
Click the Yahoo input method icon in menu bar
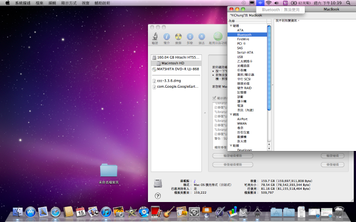coord(285,3)
